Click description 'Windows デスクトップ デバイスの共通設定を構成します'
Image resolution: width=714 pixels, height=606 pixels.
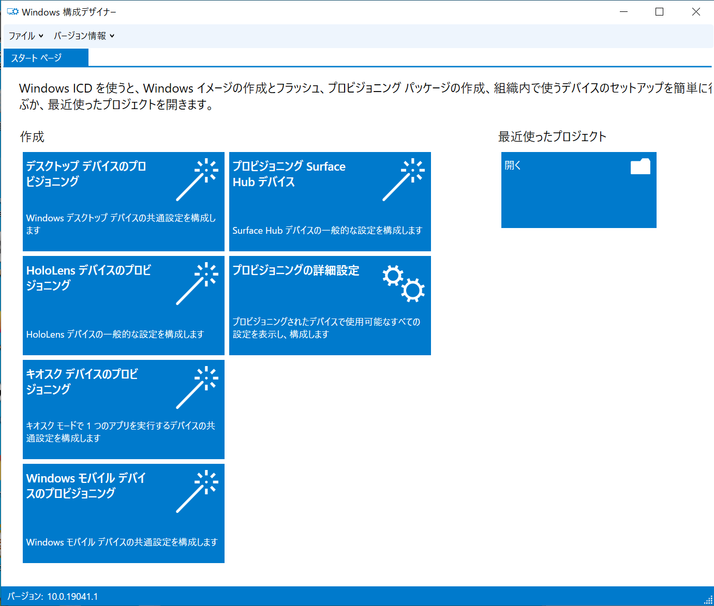click(x=121, y=224)
